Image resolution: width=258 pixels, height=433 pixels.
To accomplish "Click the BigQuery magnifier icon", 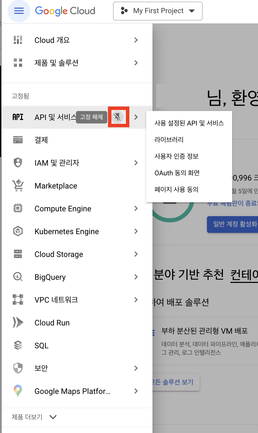I will [18, 277].
